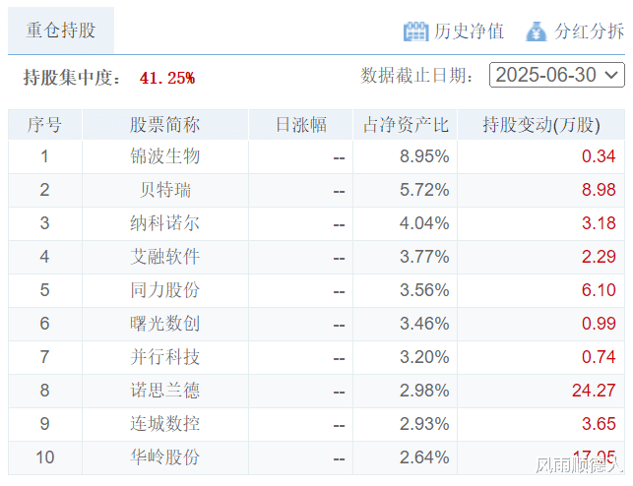Select the 3.77% net asset ratio
This screenshot has height=486, width=633.
tap(424, 257)
